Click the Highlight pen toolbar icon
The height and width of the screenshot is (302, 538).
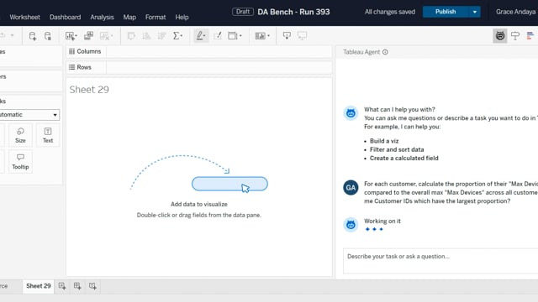199,35
